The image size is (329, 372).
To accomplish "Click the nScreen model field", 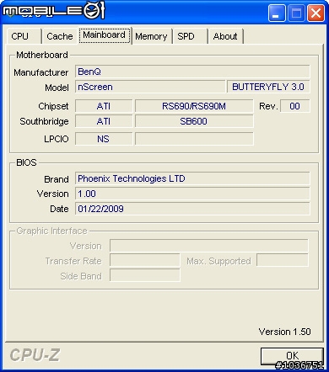I will coord(150,87).
